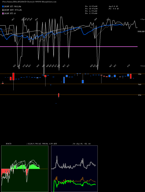Click the Tops marker label at right
Viewport: 145px width, 192px height.
click(x=142, y=19)
